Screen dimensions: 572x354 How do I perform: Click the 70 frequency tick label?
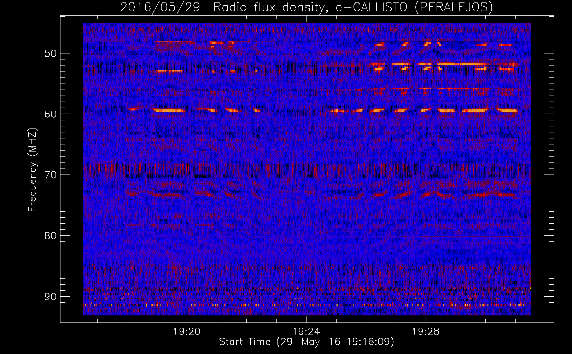click(50, 175)
